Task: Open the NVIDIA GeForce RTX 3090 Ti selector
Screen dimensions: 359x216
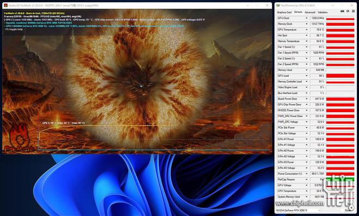Action: 299,210
